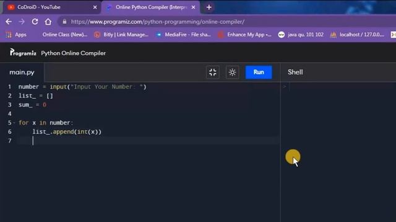Viewport: 396px width, 222px height.
Task: Click the Run button
Action: click(x=259, y=72)
